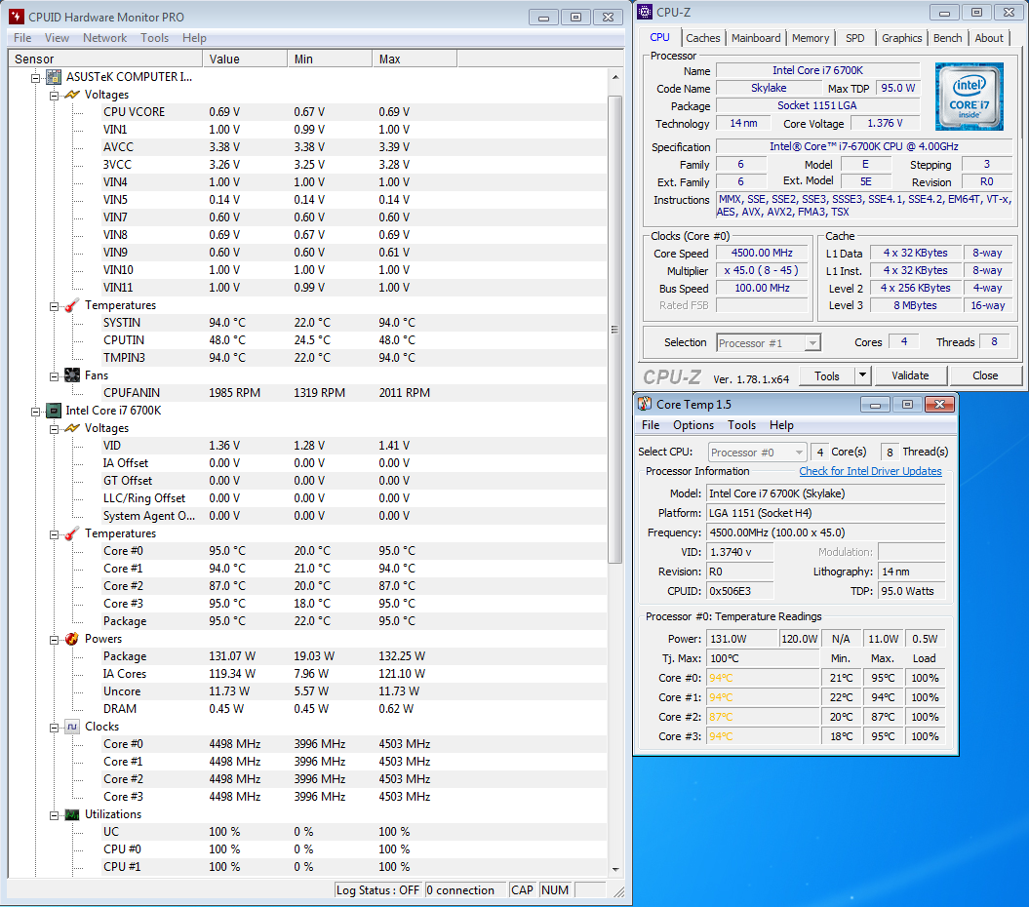Collapse the Intel Core i7 6700K node
Screen dimensions: 1029x907
point(36,412)
